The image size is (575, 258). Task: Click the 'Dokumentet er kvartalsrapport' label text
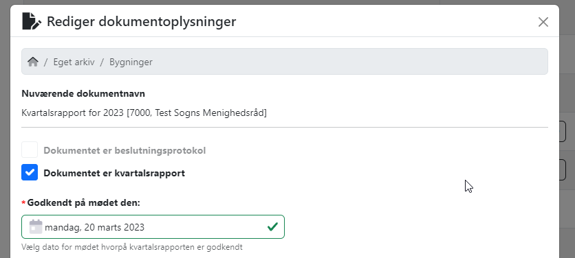[114, 173]
